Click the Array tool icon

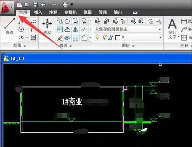[76, 38]
